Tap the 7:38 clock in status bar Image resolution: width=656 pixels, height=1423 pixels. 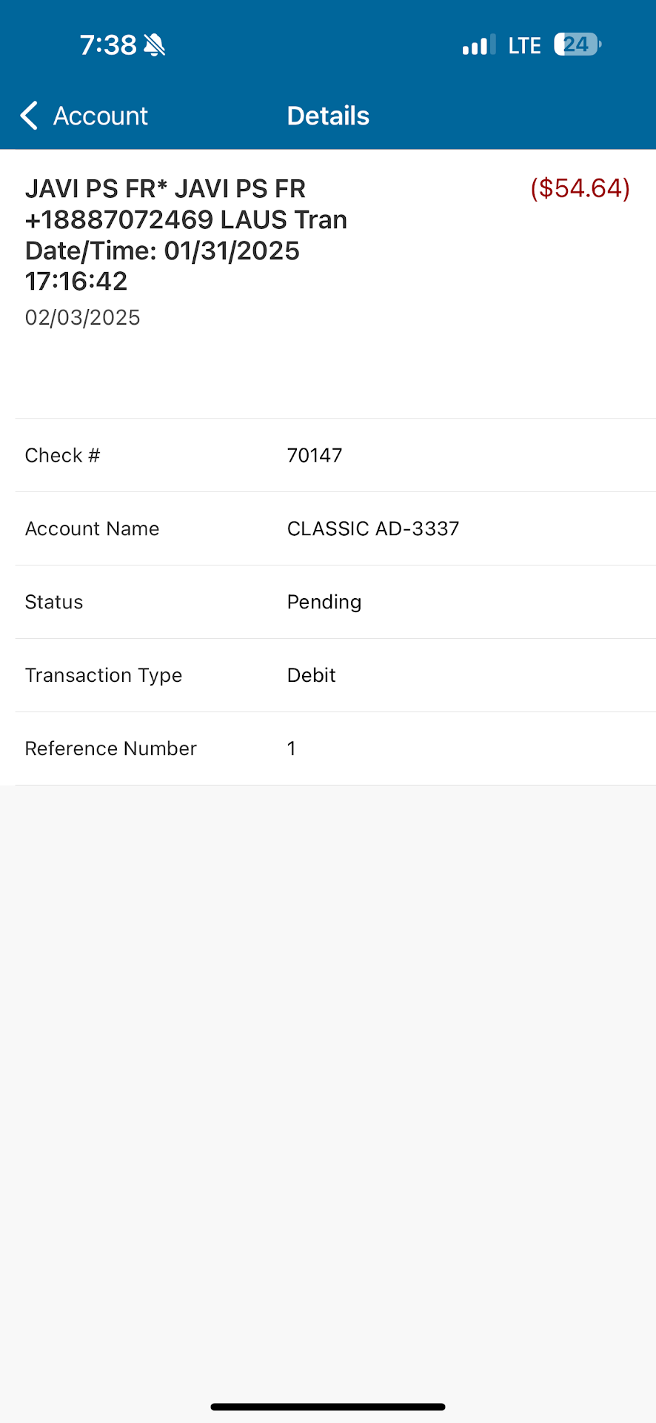coord(108,45)
